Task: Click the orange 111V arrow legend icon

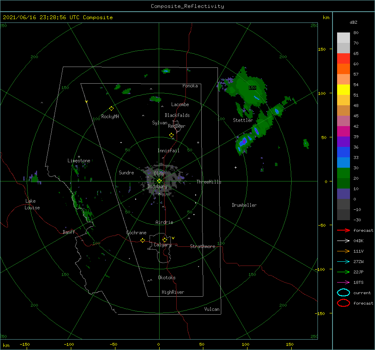Action: pyautogui.click(x=343, y=251)
